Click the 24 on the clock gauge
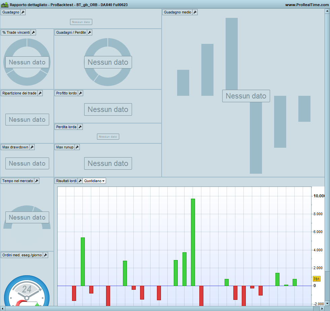Screen dimensions: 330x311 [x=27, y=289]
